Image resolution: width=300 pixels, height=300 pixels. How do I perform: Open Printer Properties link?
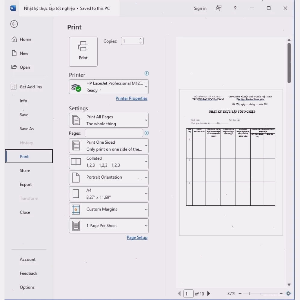tap(131, 98)
